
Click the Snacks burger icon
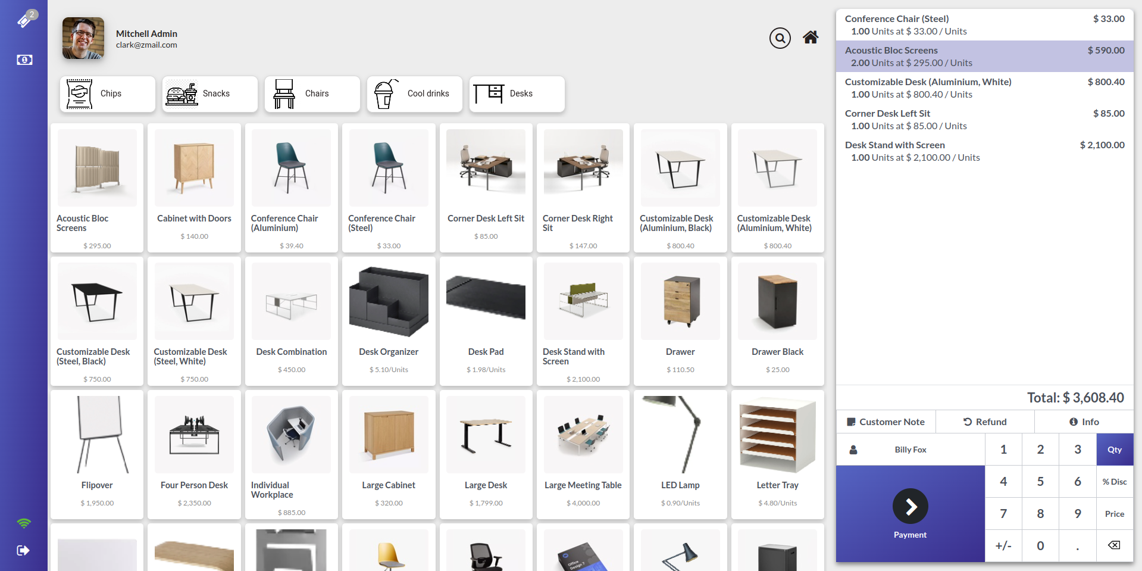pyautogui.click(x=182, y=93)
